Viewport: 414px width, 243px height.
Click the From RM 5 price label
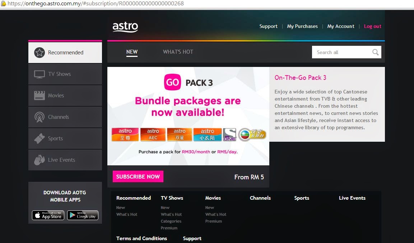(x=249, y=177)
